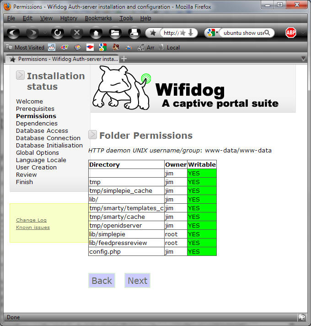
Task: Open the back/forward history dropdown
Action: pos(45,33)
